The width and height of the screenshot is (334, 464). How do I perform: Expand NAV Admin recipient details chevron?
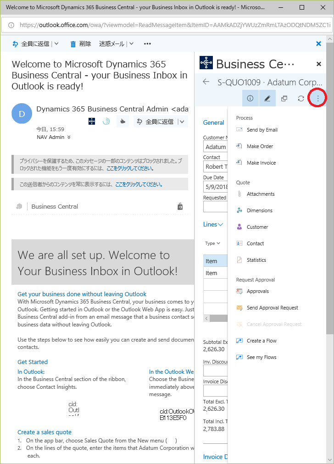tap(69, 137)
